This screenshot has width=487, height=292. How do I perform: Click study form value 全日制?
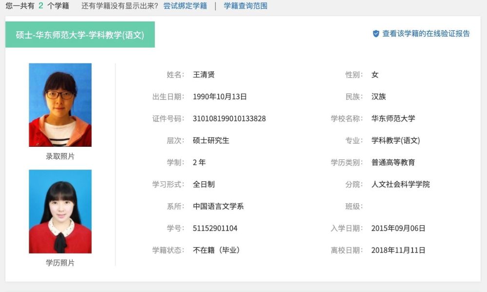204,184
